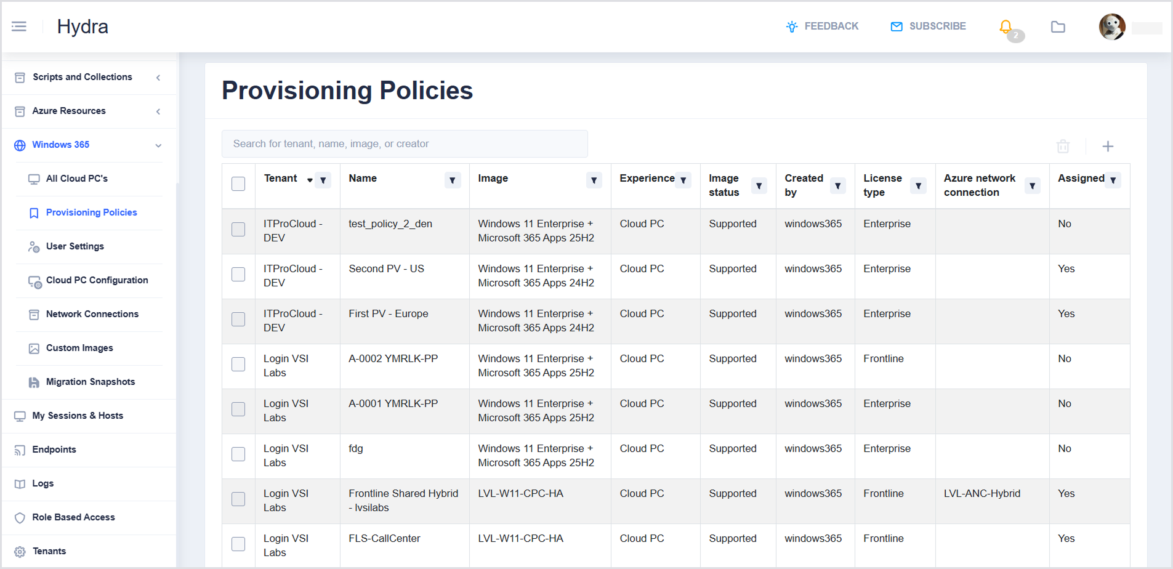Select the test_policy_2_den row checkbox
The width and height of the screenshot is (1173, 569).
click(238, 230)
